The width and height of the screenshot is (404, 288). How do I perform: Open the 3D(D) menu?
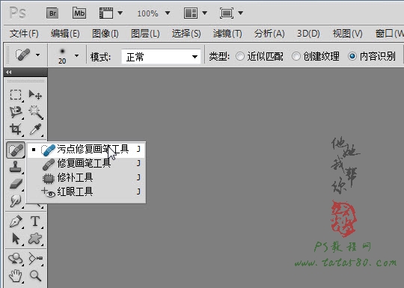(x=308, y=34)
